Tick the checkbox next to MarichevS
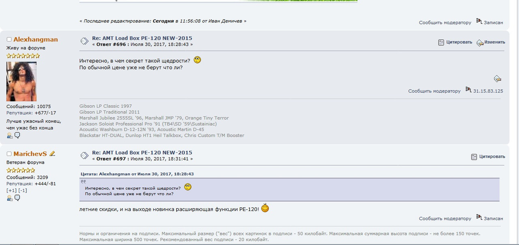Screen dimensions: 519x245 [9, 154]
